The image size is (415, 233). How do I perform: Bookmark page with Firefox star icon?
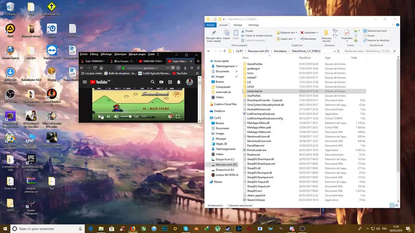[x=178, y=68]
